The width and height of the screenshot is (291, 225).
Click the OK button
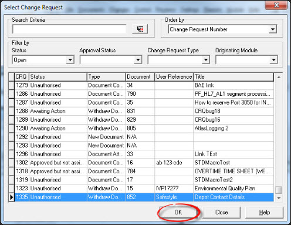click(178, 212)
